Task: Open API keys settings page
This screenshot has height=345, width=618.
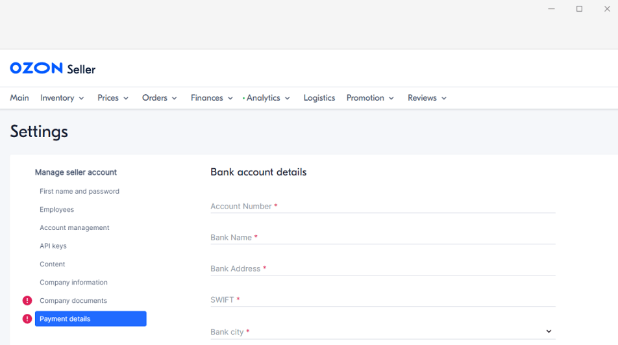Action: [x=53, y=246]
